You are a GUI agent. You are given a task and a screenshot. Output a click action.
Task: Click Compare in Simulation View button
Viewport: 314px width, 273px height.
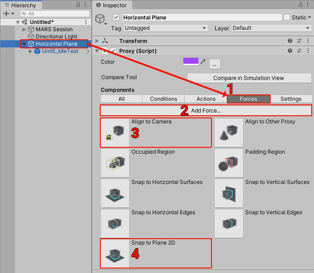coord(249,78)
